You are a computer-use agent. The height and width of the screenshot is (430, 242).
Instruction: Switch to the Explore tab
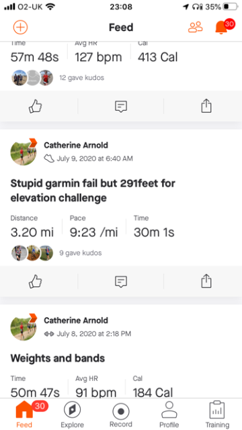pos(72,415)
